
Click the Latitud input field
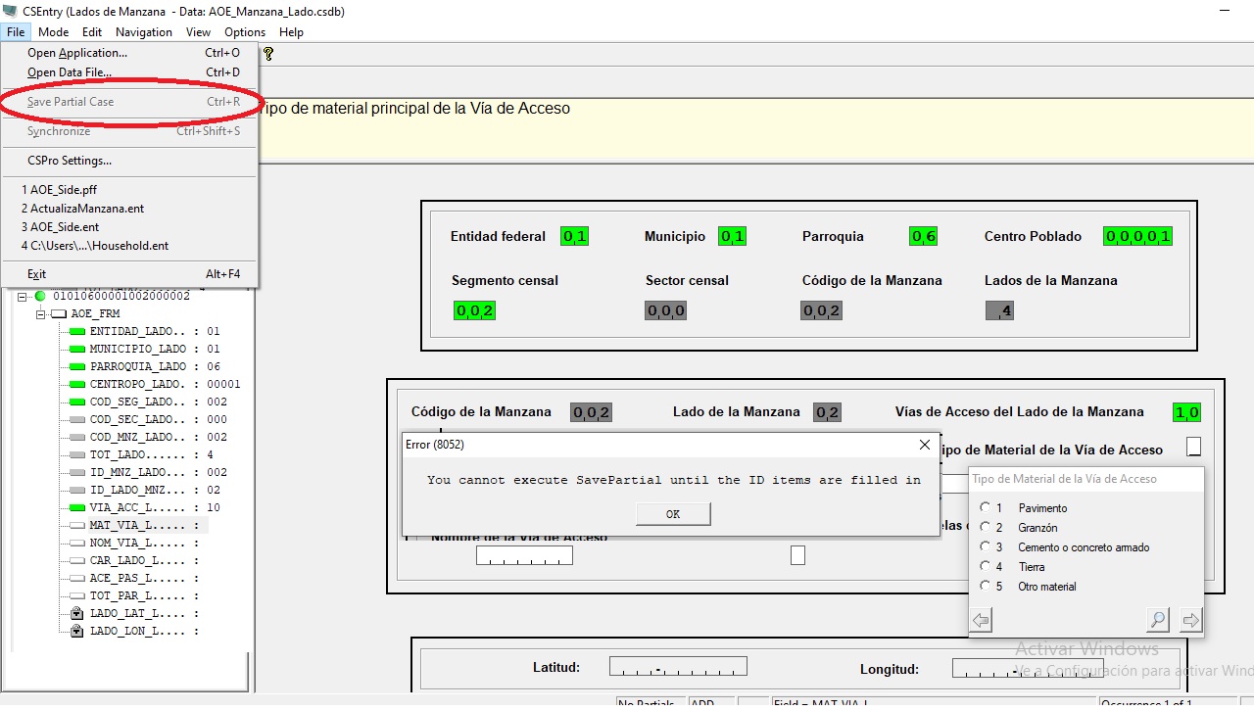click(678, 667)
